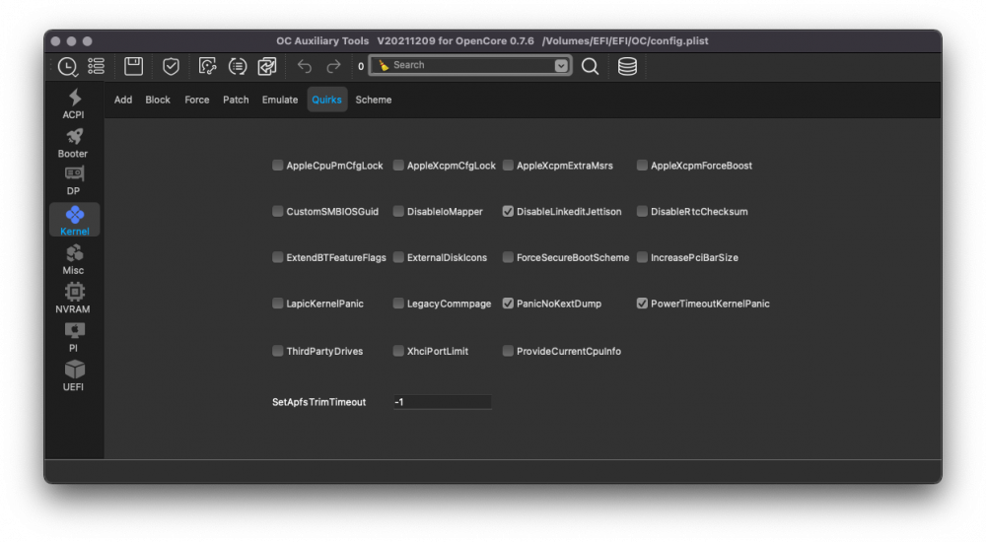Enable ForceSecureBootScheme checkbox

[508, 257]
